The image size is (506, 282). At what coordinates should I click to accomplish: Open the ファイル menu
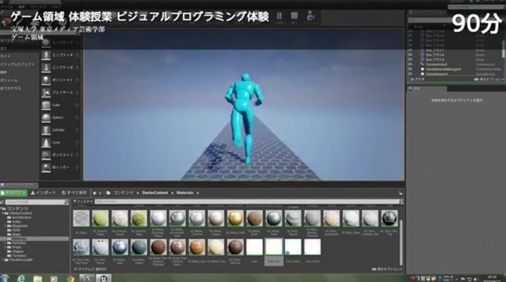[7, 6]
